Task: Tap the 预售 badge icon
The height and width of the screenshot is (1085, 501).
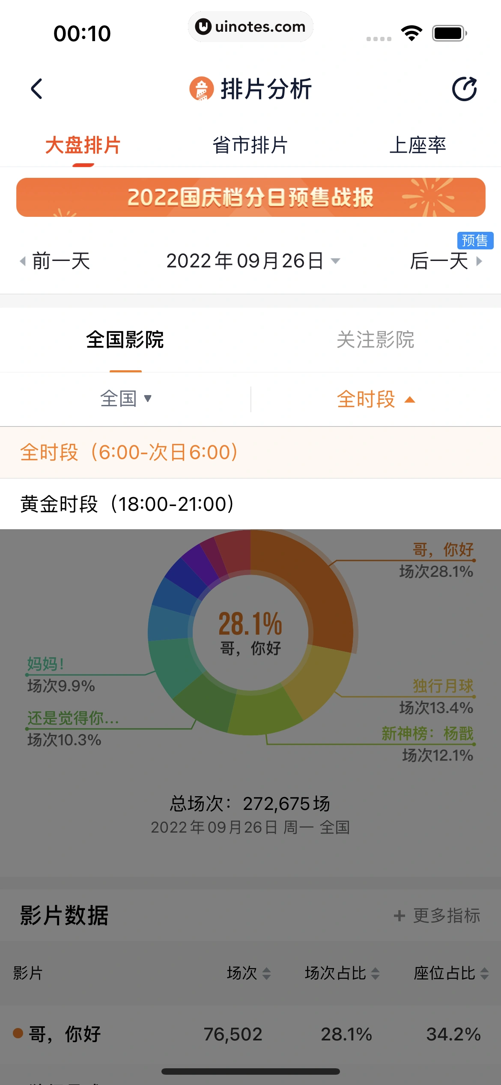Action: tap(475, 240)
